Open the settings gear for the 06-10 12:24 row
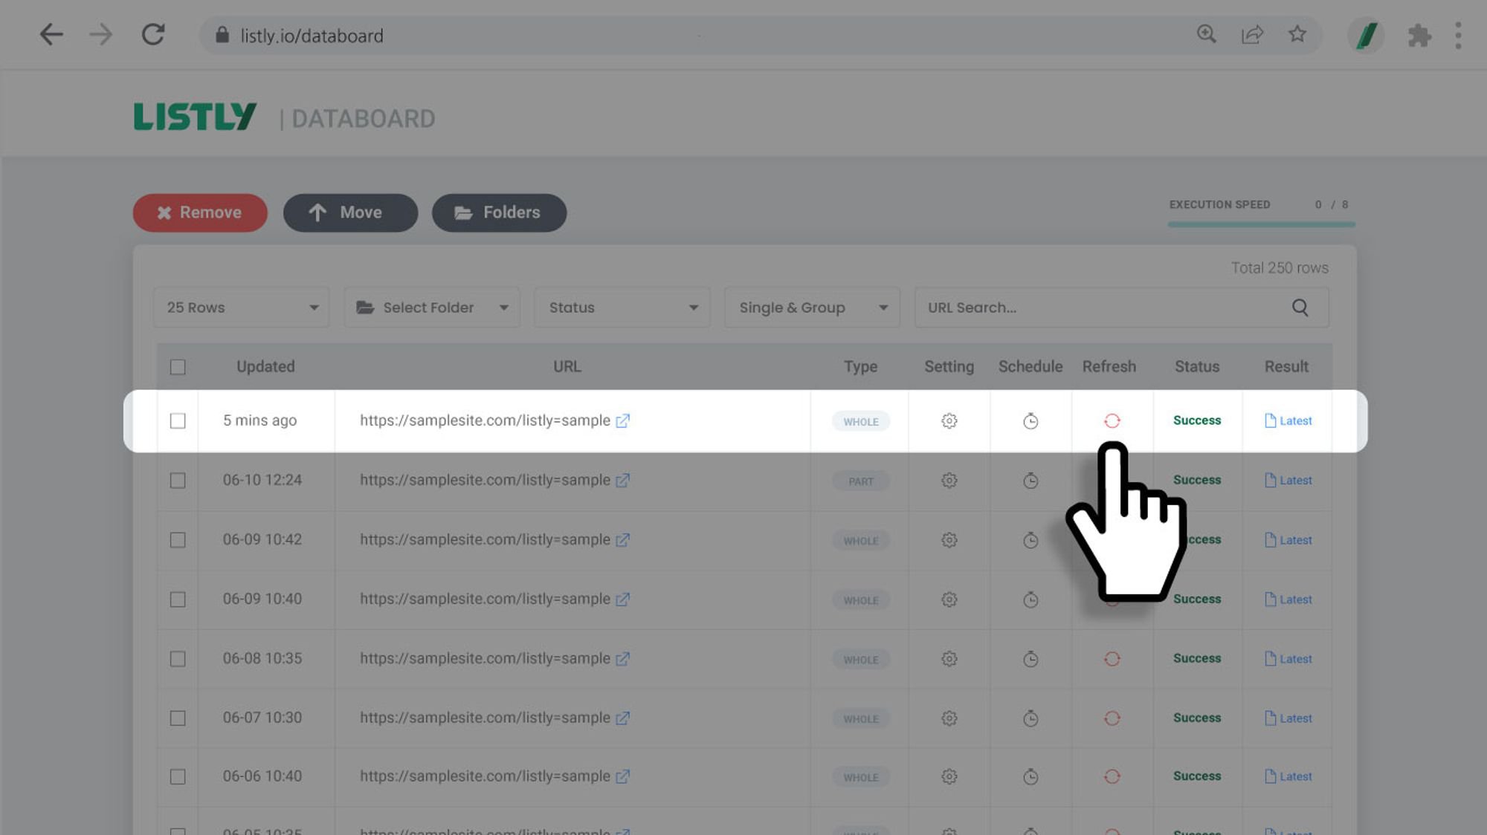The image size is (1487, 835). (x=949, y=481)
